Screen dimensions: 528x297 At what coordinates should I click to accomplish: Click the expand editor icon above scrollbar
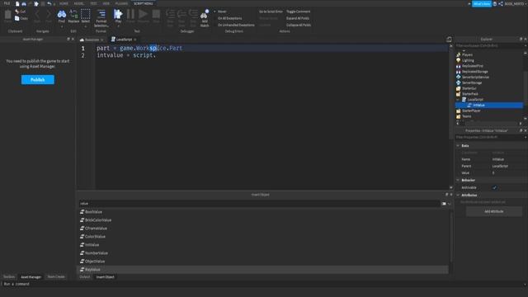click(x=449, y=40)
